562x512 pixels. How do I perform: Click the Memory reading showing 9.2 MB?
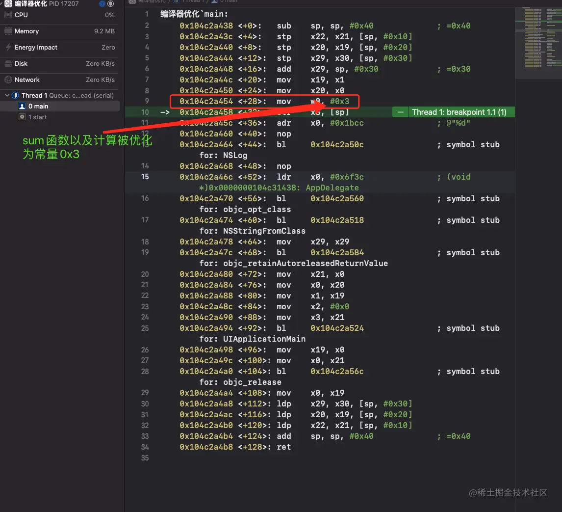[104, 31]
